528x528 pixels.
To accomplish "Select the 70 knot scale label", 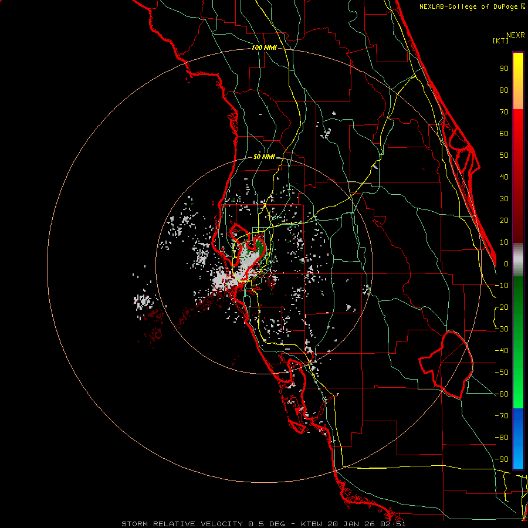I will point(504,112).
